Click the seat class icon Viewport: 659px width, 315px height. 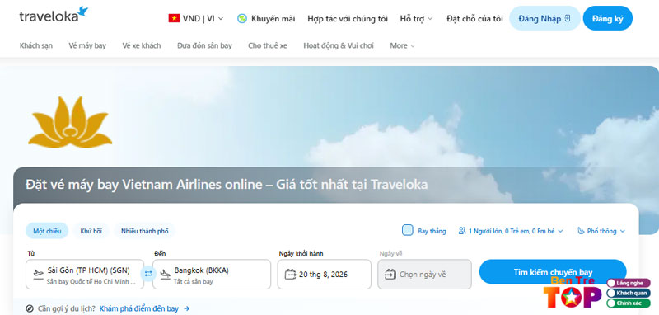581,231
